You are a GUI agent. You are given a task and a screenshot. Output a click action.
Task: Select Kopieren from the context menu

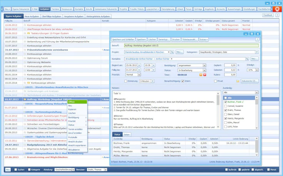coord(72,109)
